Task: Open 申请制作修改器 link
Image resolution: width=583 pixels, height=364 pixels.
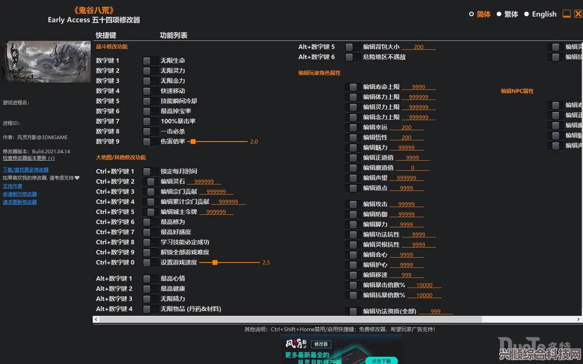Action: point(20,194)
